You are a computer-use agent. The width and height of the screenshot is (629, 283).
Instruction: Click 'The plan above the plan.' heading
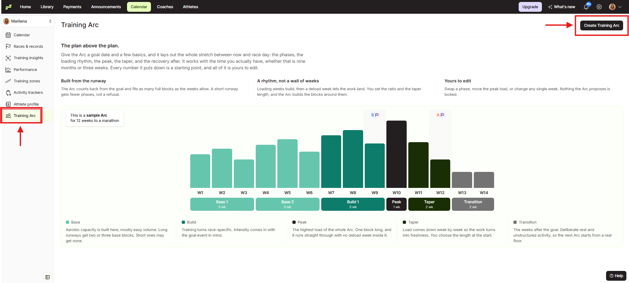(x=90, y=46)
